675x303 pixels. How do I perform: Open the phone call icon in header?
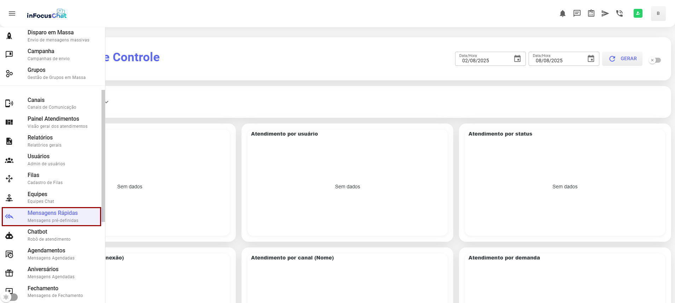(619, 13)
